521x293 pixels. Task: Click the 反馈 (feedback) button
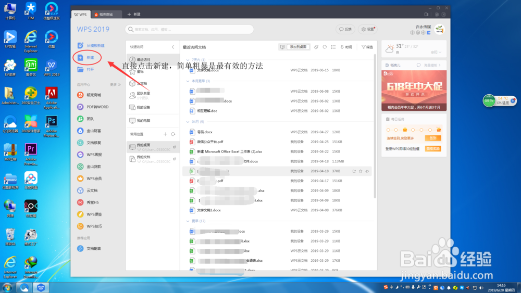click(345, 29)
